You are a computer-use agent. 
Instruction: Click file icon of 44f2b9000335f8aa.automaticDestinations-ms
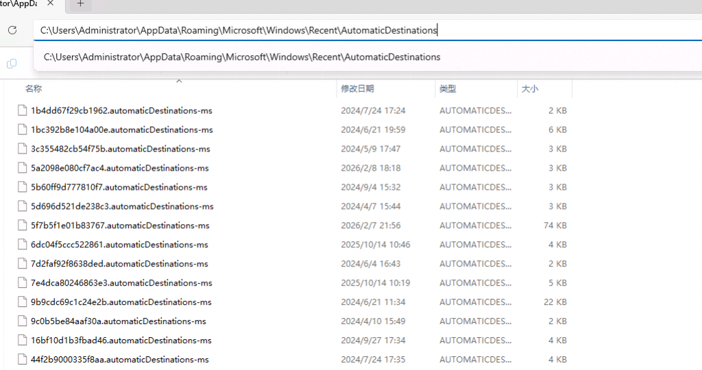[22, 360]
